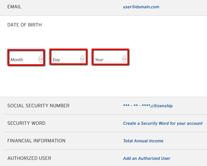
Task: Click Create a Security Word for your account
Action: click(x=163, y=123)
